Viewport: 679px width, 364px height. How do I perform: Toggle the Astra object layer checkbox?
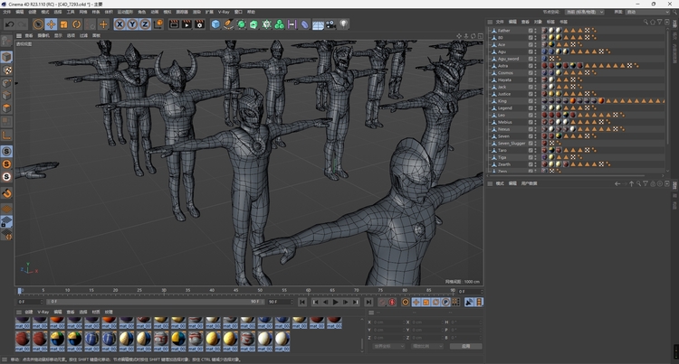[x=531, y=66]
